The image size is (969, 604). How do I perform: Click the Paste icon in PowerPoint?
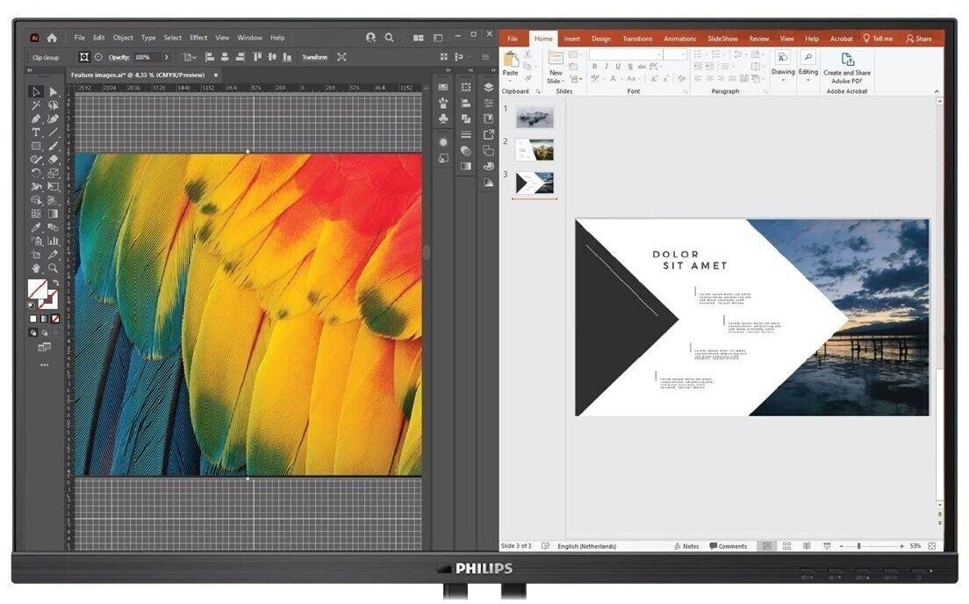pos(510,62)
